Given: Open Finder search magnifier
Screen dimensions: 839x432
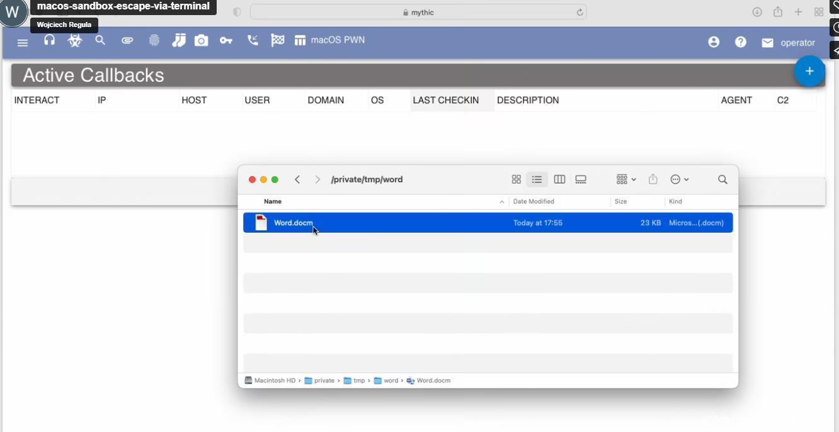Looking at the screenshot, I should coord(722,179).
